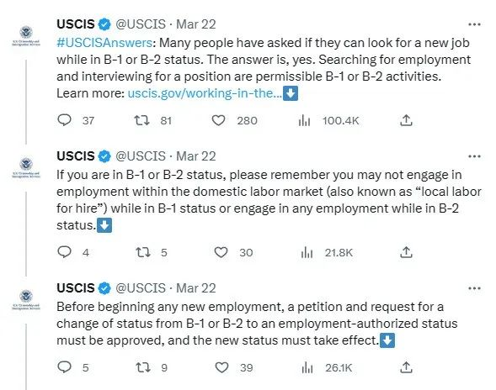The image size is (496, 390).
Task: Retweet the third tweet with 9 retweets
Action: 143,367
